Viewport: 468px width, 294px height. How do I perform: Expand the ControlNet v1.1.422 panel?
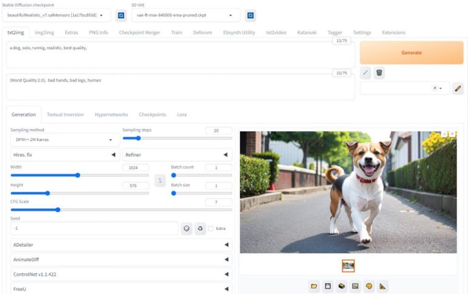click(x=121, y=275)
